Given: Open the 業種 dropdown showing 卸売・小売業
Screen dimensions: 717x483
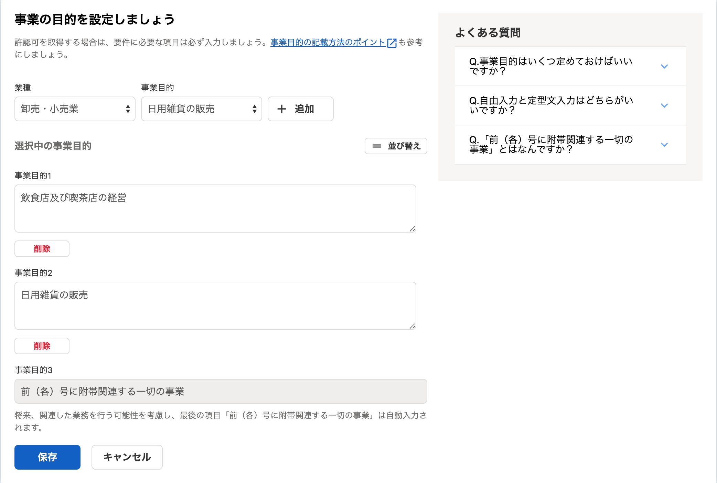Looking at the screenshot, I should [x=75, y=109].
